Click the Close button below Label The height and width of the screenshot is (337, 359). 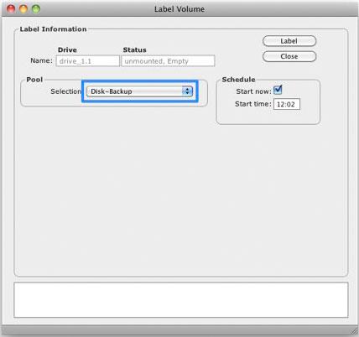point(289,56)
